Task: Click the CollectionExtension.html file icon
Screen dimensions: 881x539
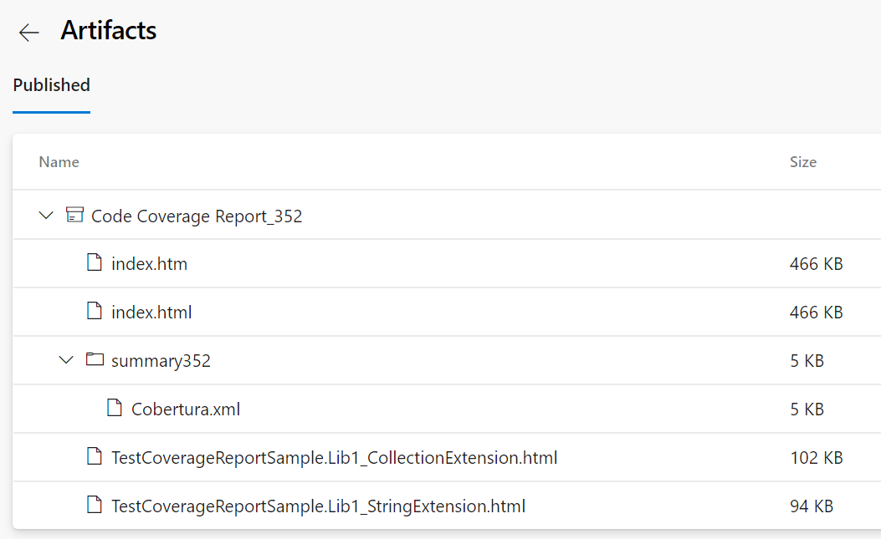Action: [x=95, y=457]
